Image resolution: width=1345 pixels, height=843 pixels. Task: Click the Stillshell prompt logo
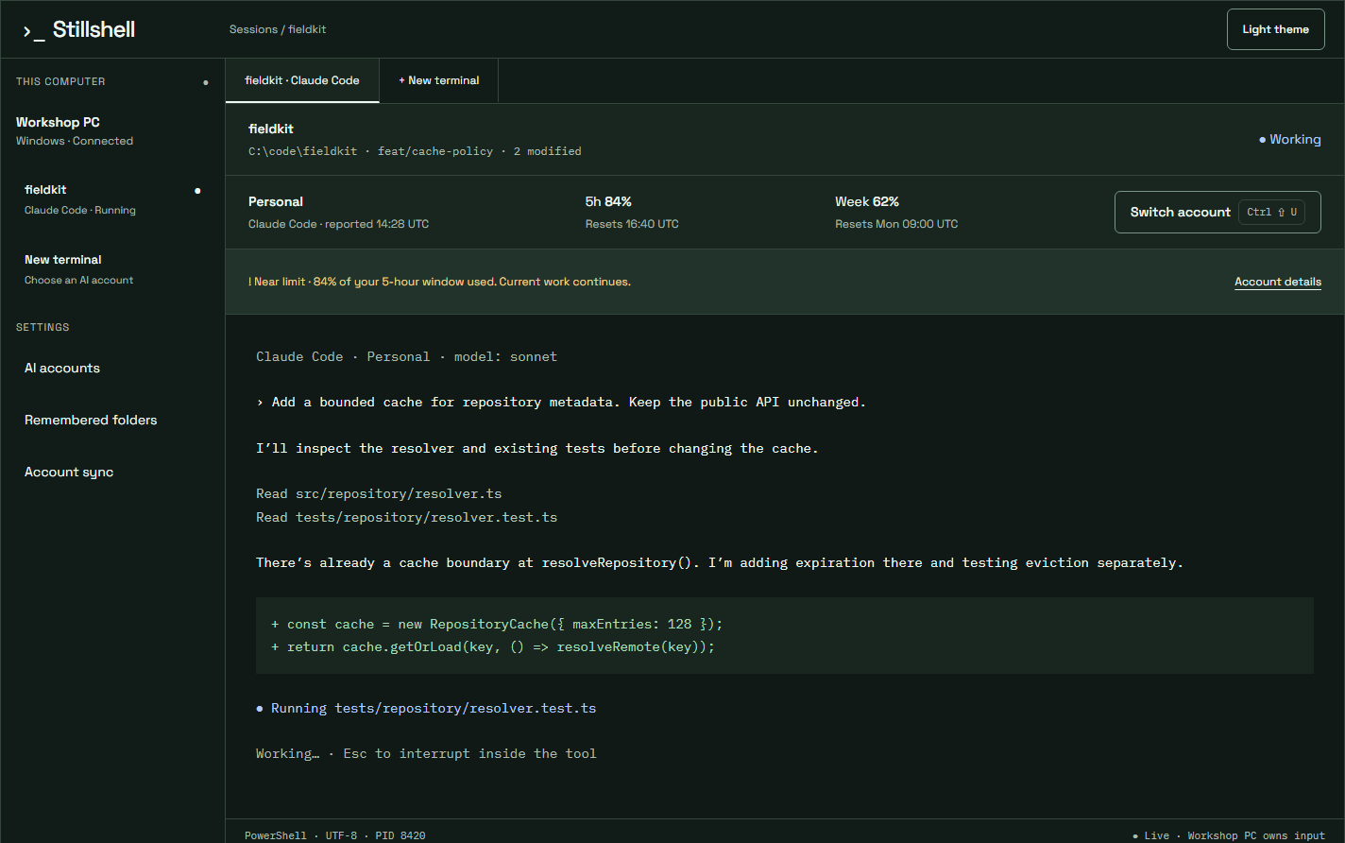79,29
